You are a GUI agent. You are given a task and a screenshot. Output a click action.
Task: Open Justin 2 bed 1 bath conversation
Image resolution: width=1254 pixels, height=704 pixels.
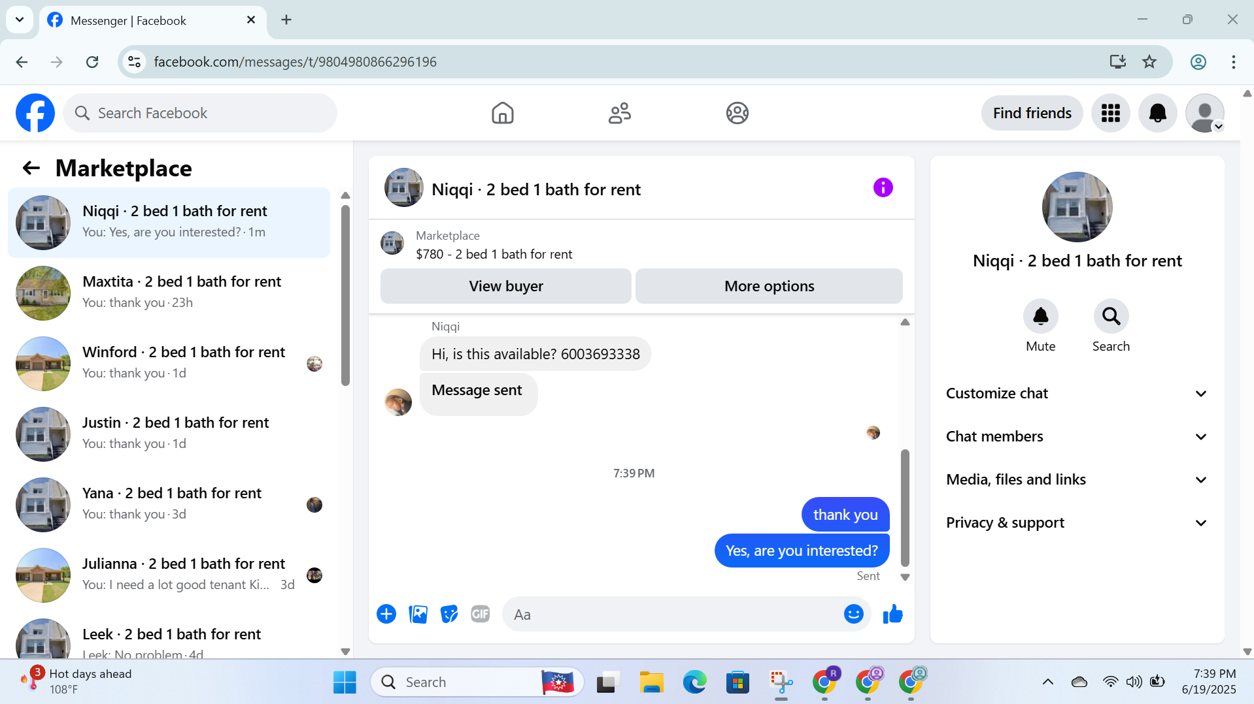click(x=169, y=434)
